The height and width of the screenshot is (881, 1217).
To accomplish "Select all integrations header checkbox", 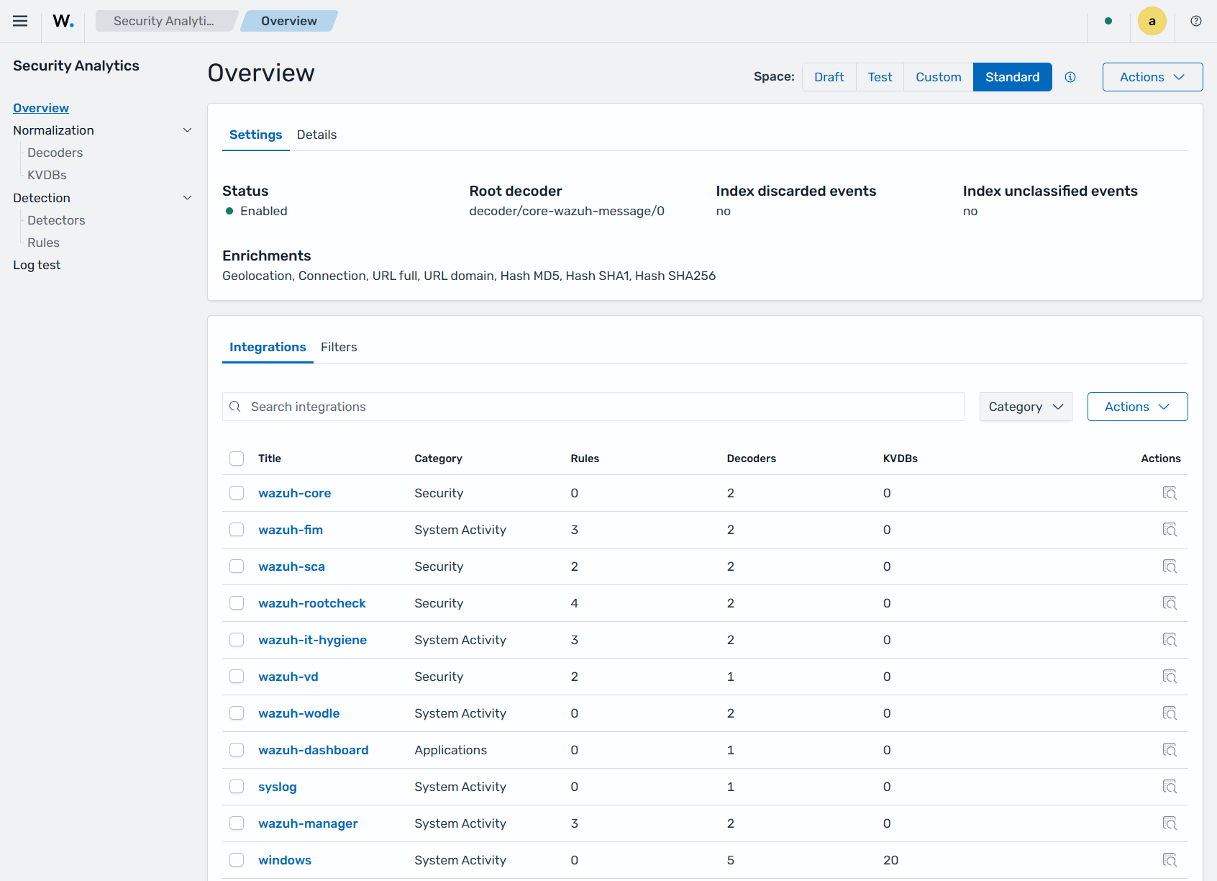I will point(237,458).
